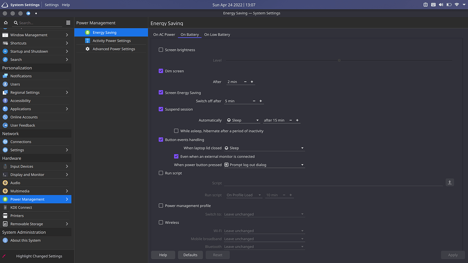The height and width of the screenshot is (263, 468).
Task: Open Printers settings
Action: coord(17,216)
